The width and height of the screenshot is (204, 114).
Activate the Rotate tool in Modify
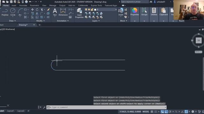[x=37, y=9]
